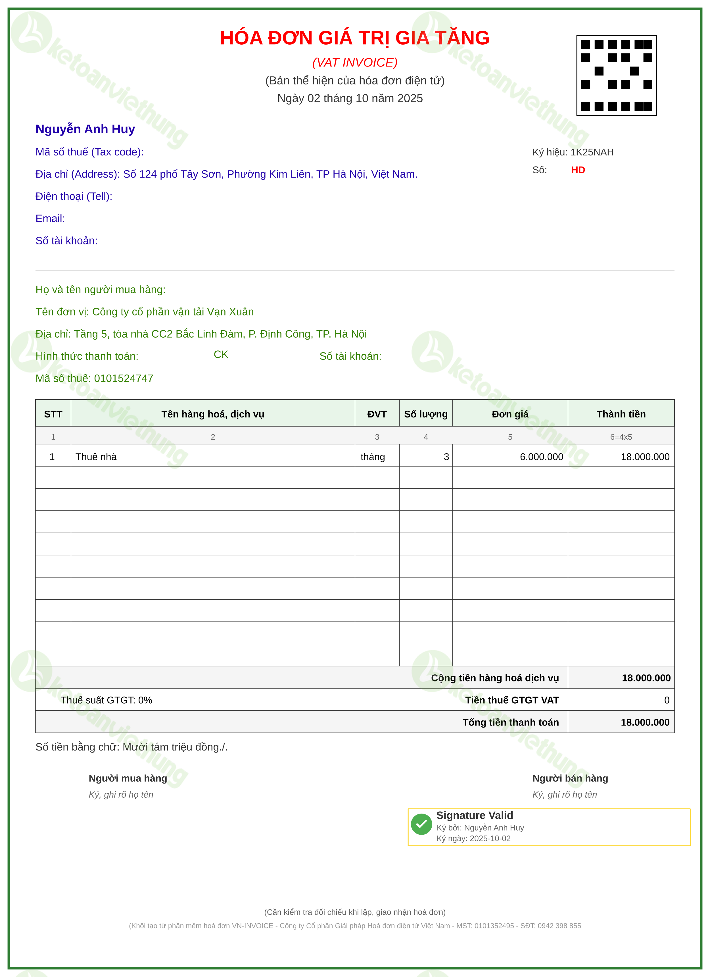Screen dimensions: 710x977
Task: Select the red "HD" invoice number
Action: (578, 170)
